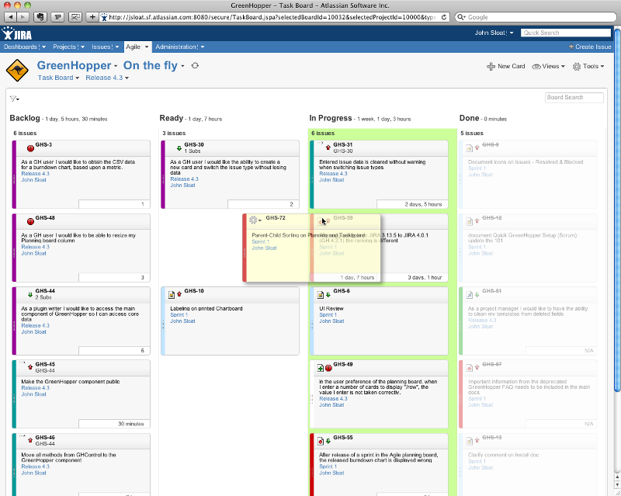Click the green down arrow on GHS-30
The image size is (621, 496).
[179, 147]
